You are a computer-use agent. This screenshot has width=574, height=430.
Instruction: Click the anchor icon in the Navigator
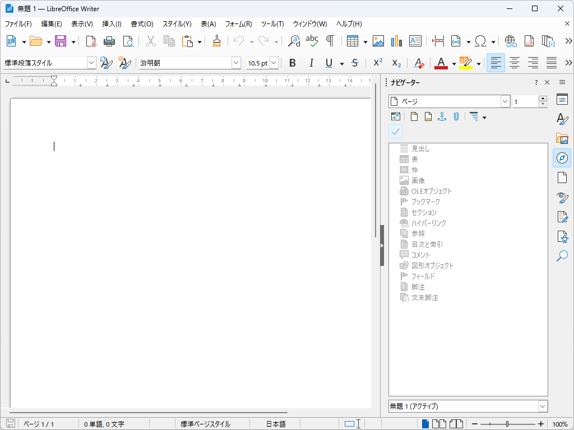tap(442, 116)
